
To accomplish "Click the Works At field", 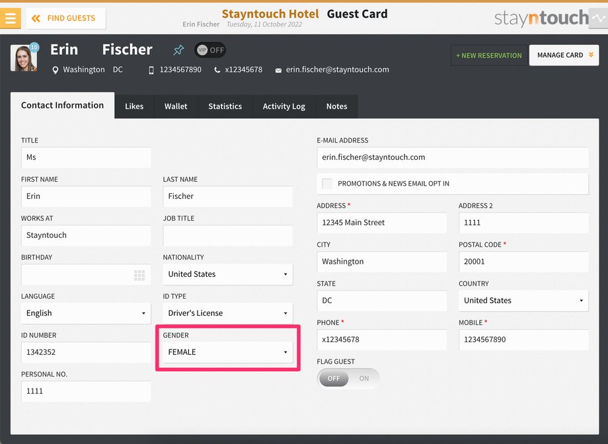I will pyautogui.click(x=86, y=235).
